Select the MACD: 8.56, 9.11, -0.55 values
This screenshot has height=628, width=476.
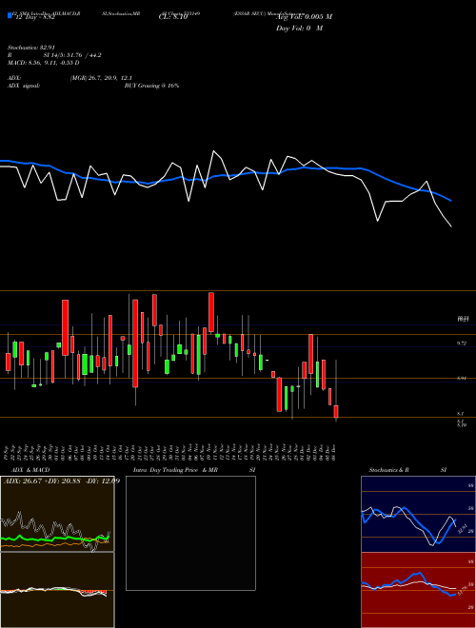43,63
